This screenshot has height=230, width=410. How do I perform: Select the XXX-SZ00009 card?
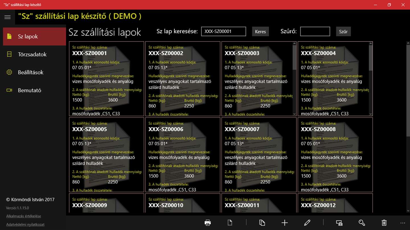[106, 203]
